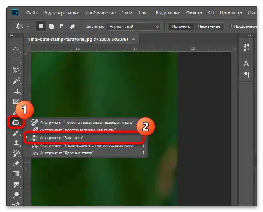263x212 pixels.
Task: Open the Фильтр menu
Action: point(194,13)
